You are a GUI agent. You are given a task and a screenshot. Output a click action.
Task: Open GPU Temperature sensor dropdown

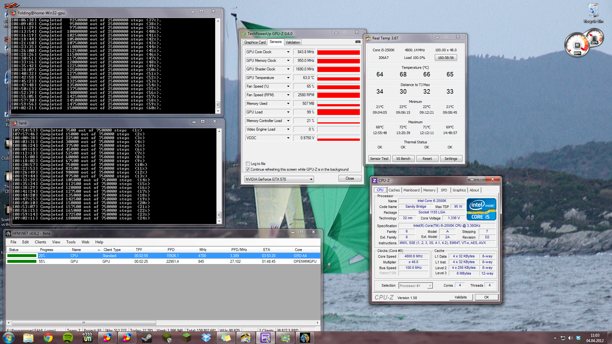click(x=288, y=78)
